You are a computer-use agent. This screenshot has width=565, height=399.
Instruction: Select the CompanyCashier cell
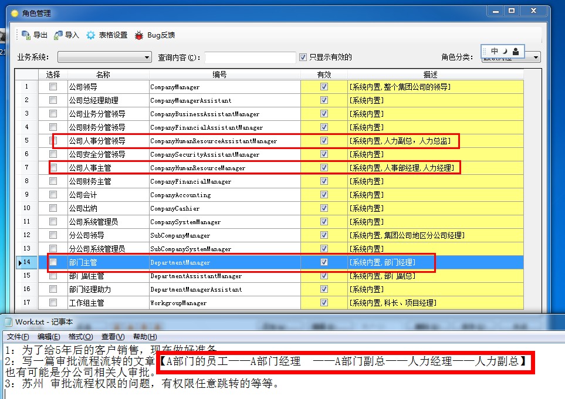click(225, 208)
